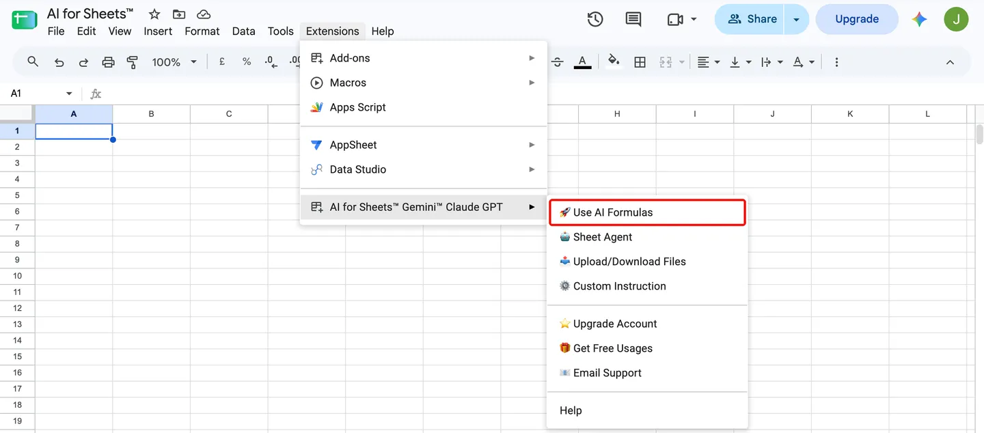Launch Sheet Agent

(x=647, y=237)
